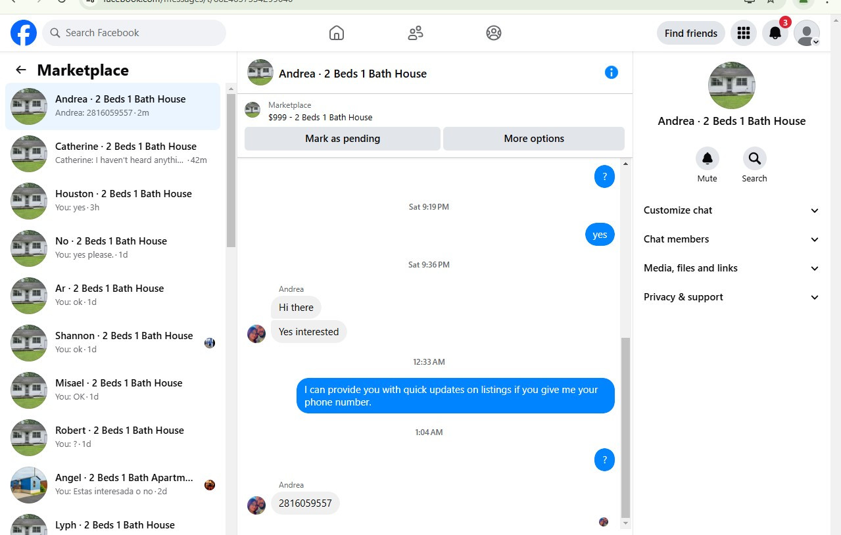Click the blue 'yes' message bubble

pos(600,235)
